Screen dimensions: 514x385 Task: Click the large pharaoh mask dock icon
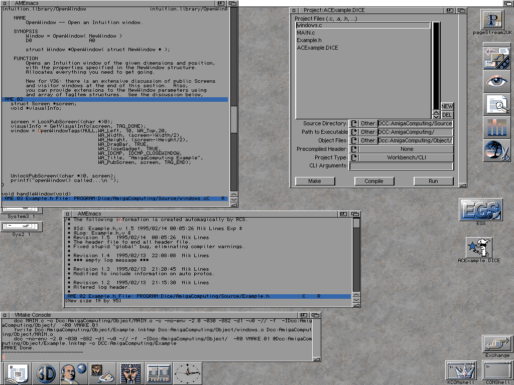131,373
